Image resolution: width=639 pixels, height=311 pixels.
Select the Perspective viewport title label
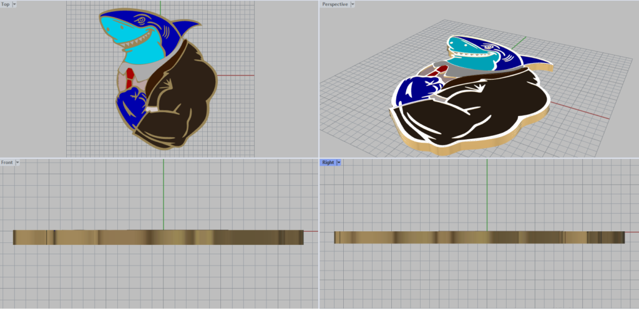(x=334, y=4)
